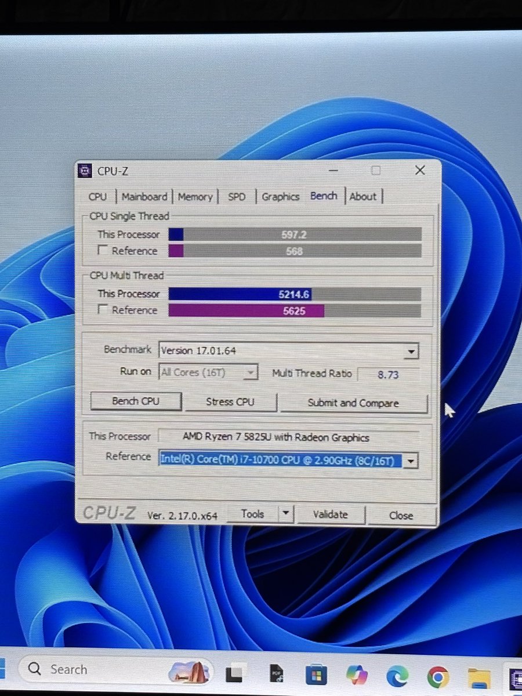
Task: Click the Validate button
Action: (x=331, y=514)
